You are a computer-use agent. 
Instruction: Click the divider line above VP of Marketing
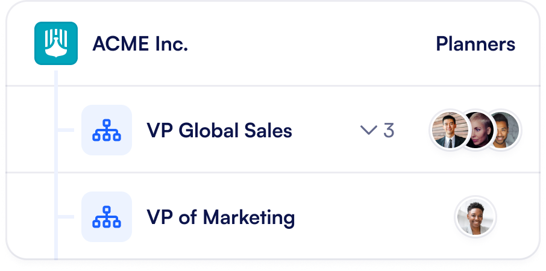click(301, 173)
